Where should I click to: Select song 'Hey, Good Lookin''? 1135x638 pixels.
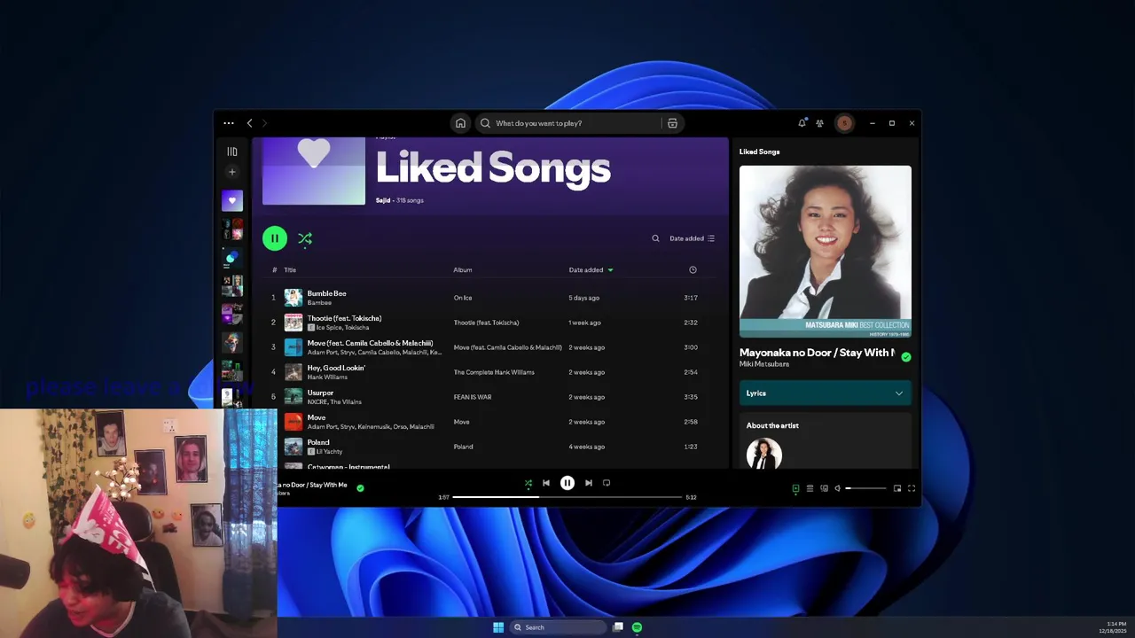(336, 368)
